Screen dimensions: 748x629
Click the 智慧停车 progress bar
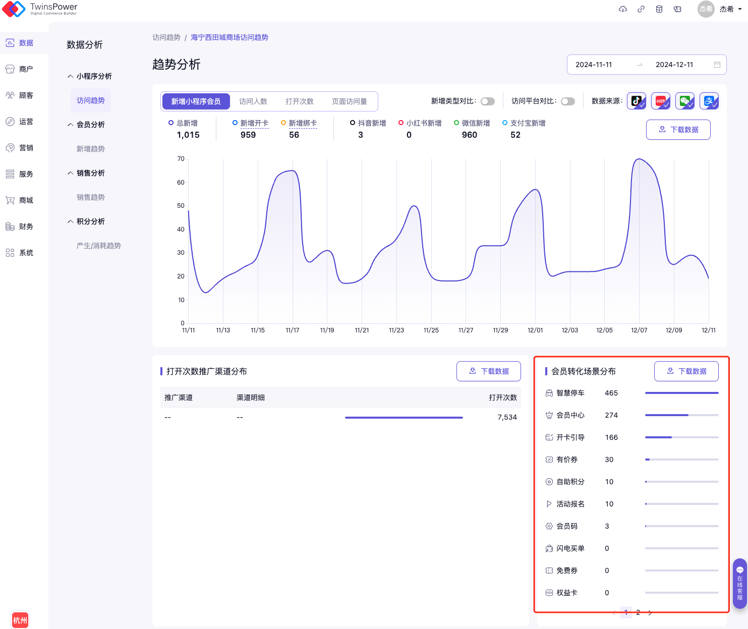click(681, 393)
